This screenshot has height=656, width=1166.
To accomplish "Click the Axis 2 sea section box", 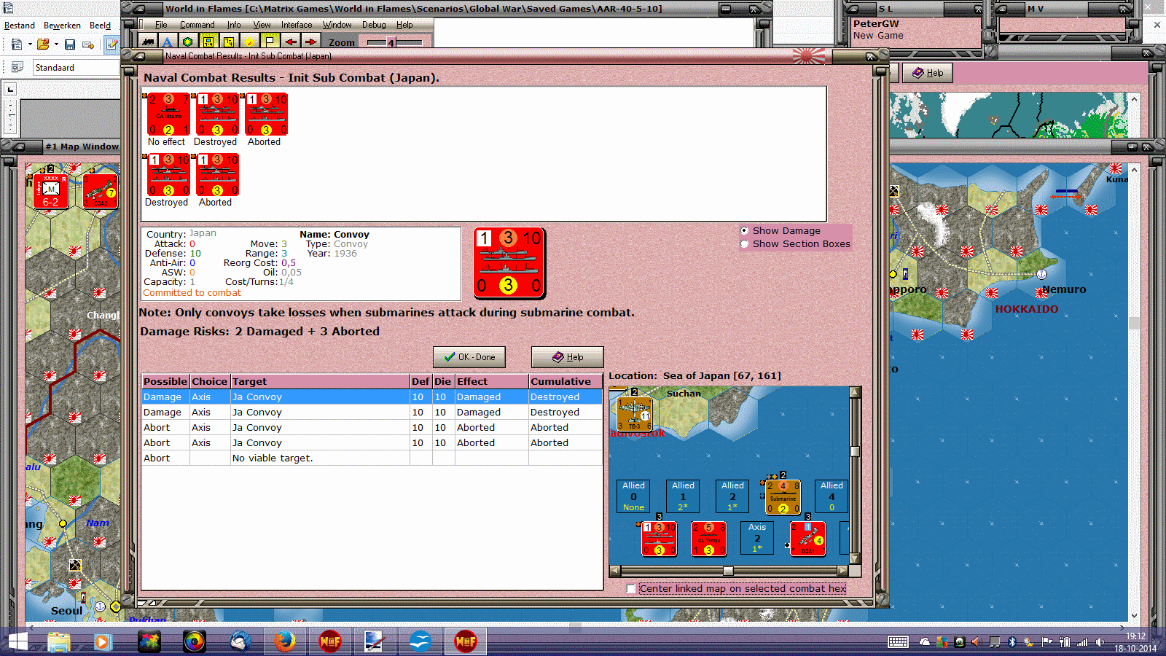I will (757, 538).
